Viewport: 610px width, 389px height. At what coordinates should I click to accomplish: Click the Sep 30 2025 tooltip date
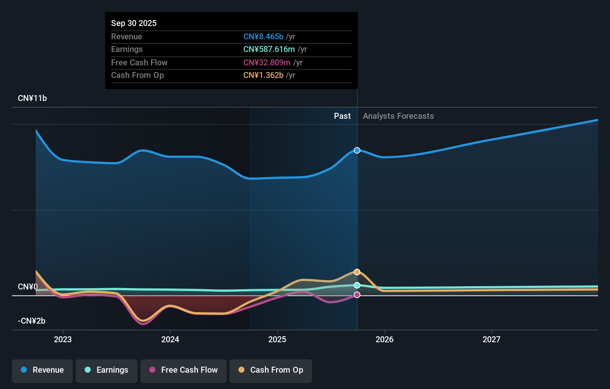[x=134, y=23]
